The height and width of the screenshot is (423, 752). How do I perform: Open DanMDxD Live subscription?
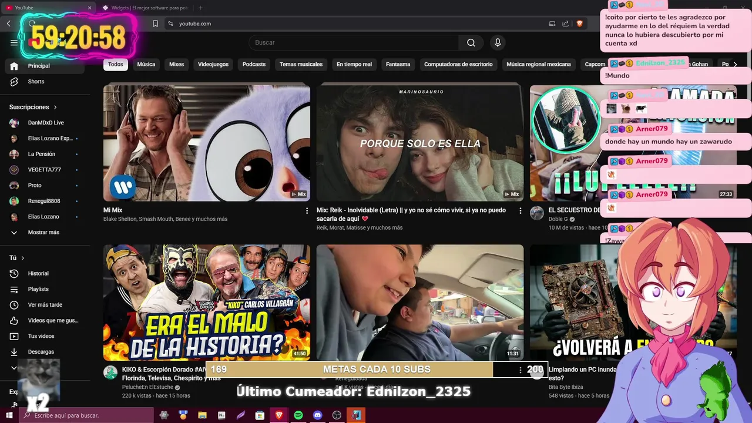pos(45,123)
